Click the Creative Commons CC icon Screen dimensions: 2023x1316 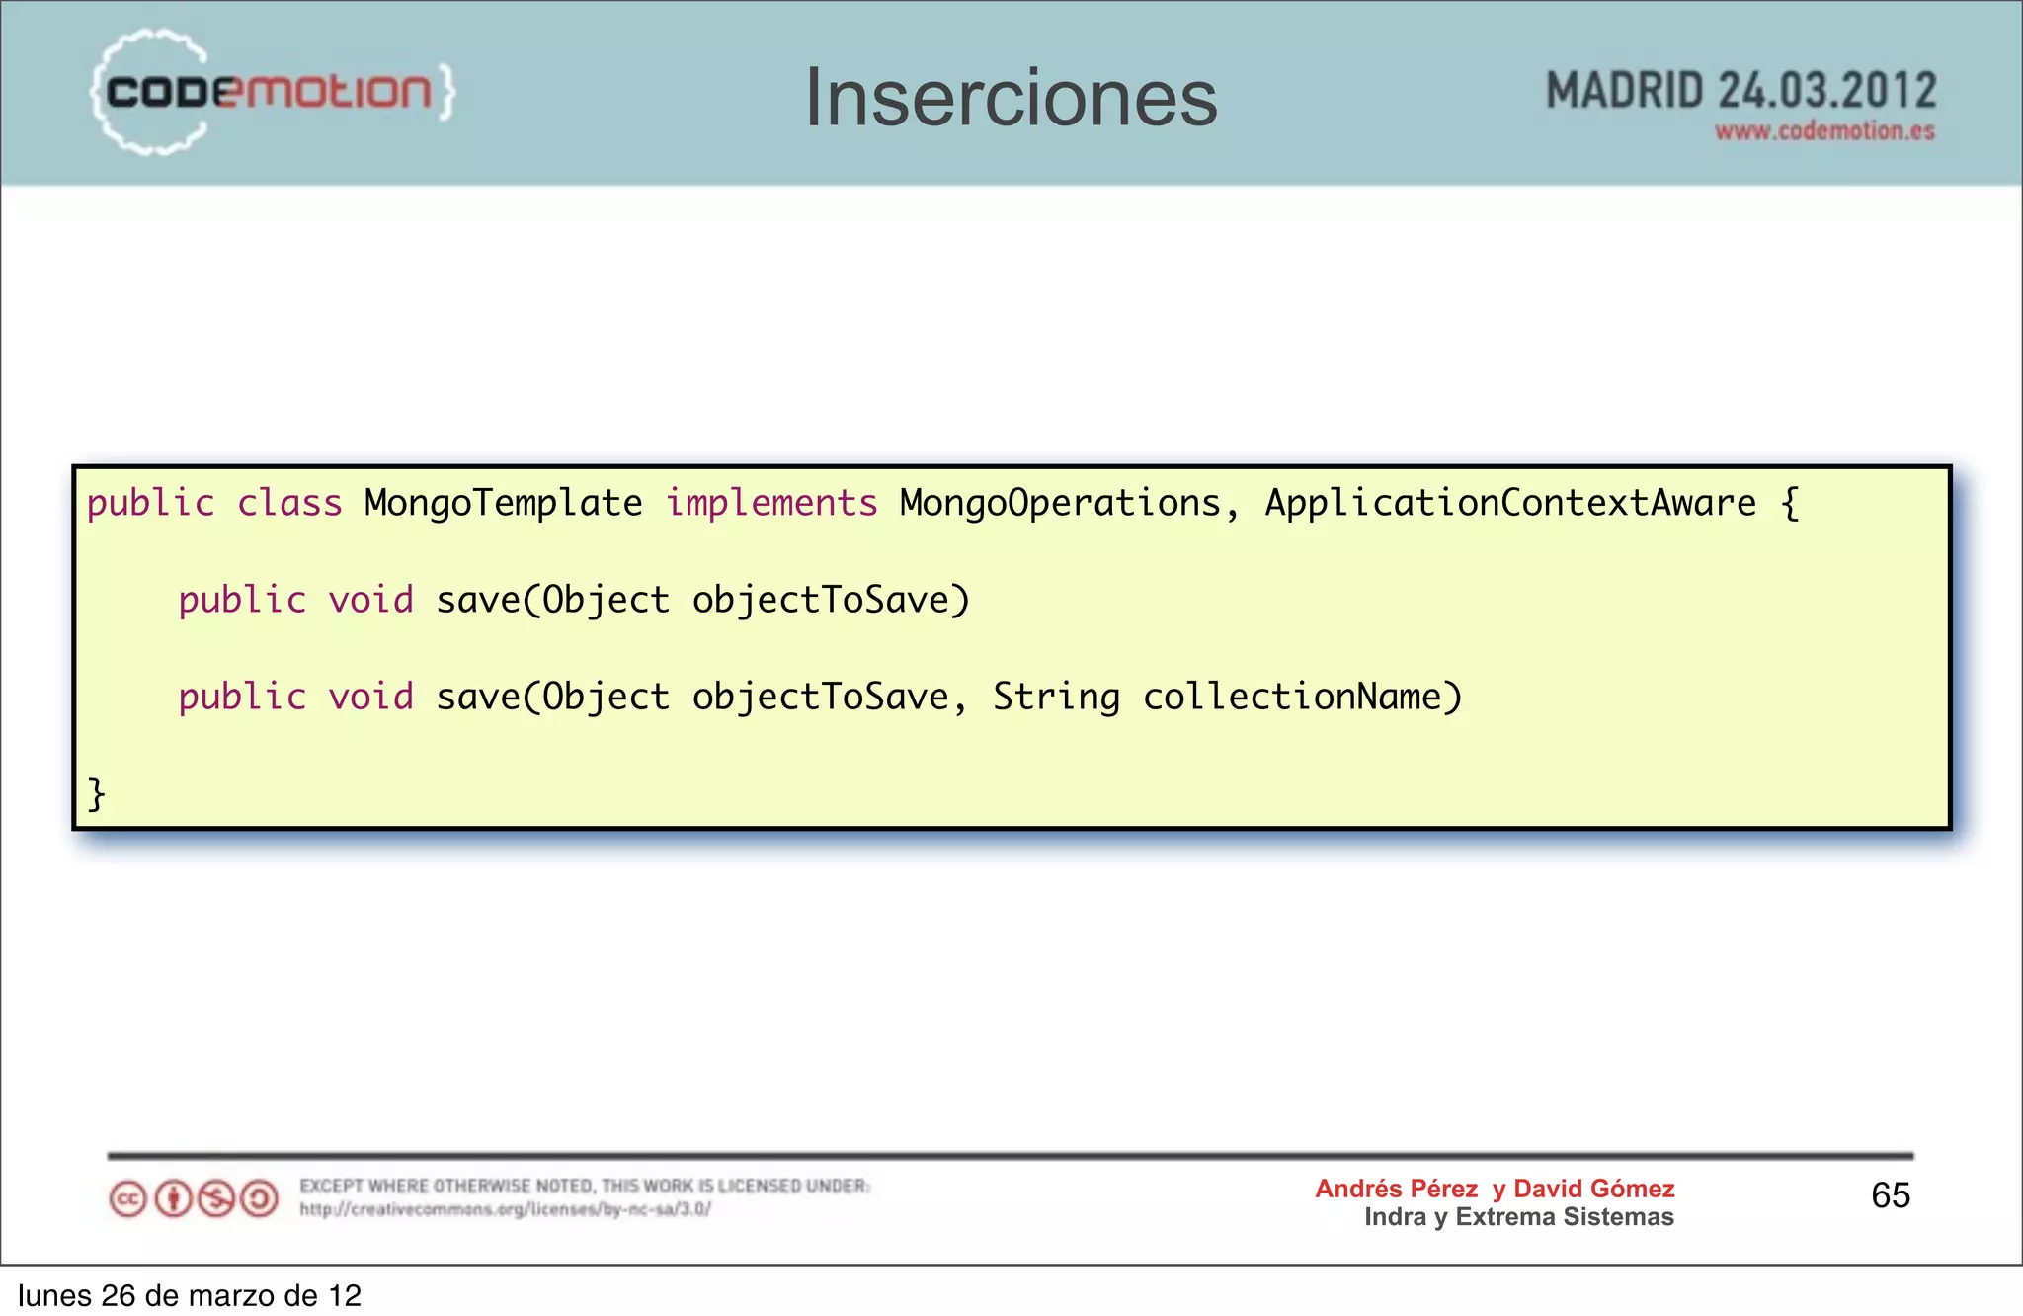click(128, 1199)
